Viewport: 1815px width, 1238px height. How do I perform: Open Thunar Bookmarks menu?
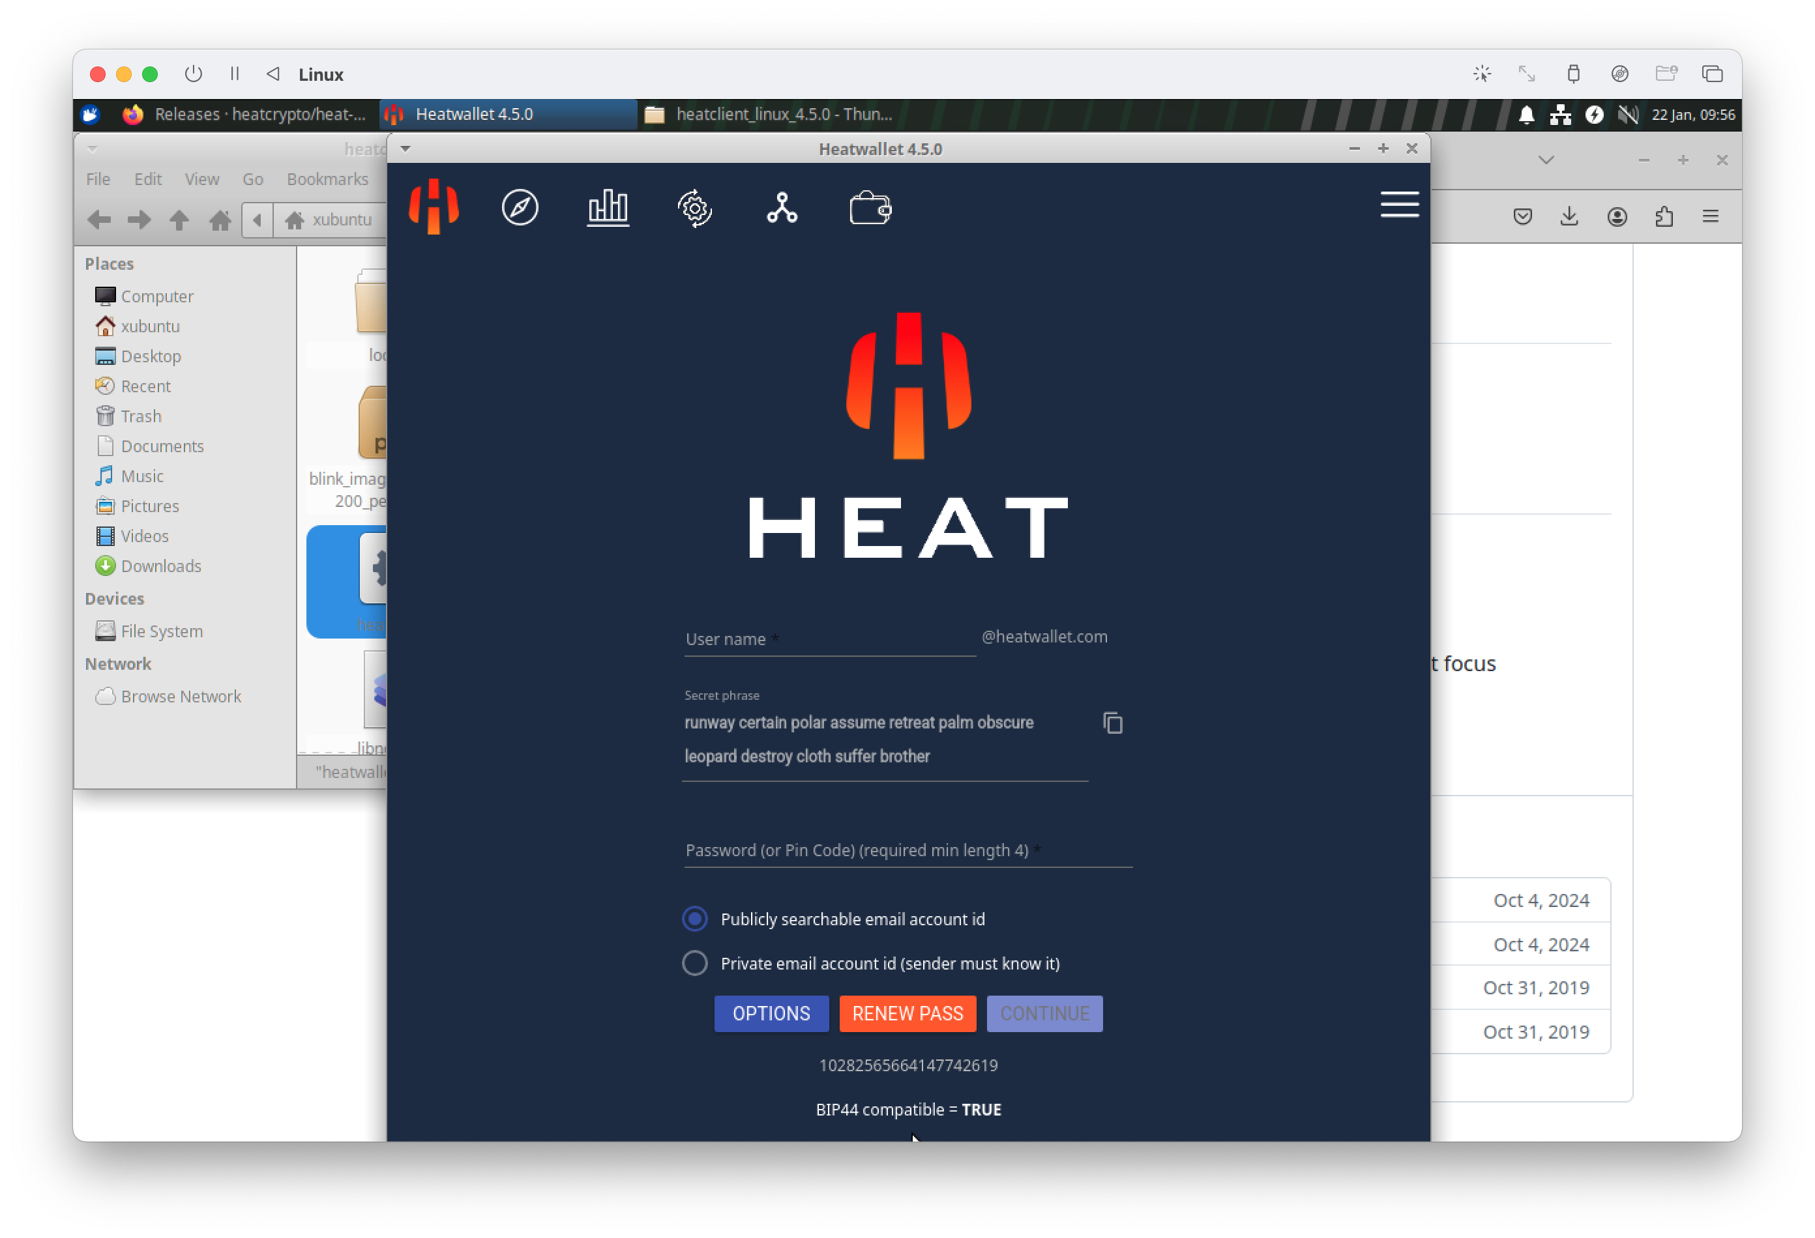[x=327, y=179]
